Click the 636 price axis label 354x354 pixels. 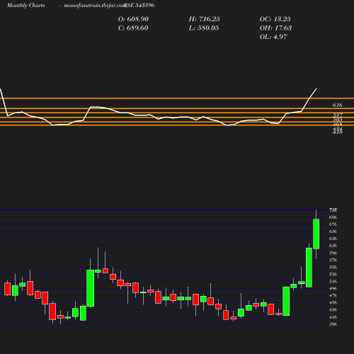point(333,239)
